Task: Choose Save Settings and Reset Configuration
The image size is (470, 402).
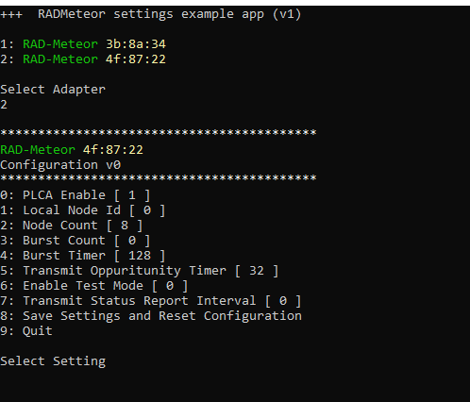Action: point(151,316)
